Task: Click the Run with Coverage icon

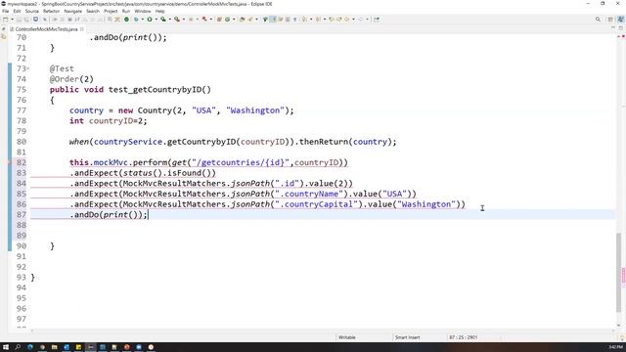Action: point(163,20)
